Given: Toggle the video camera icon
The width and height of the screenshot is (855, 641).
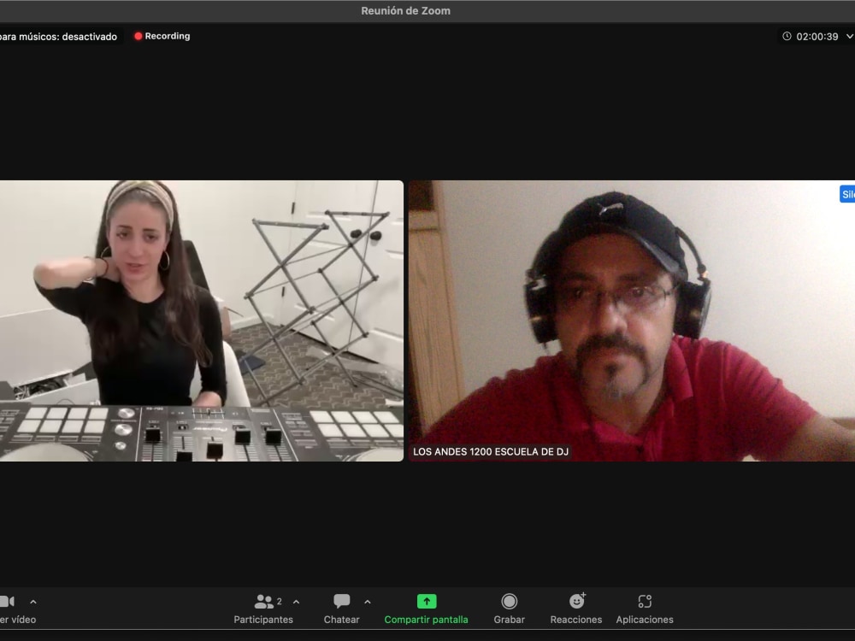Looking at the screenshot, I should tap(7, 601).
